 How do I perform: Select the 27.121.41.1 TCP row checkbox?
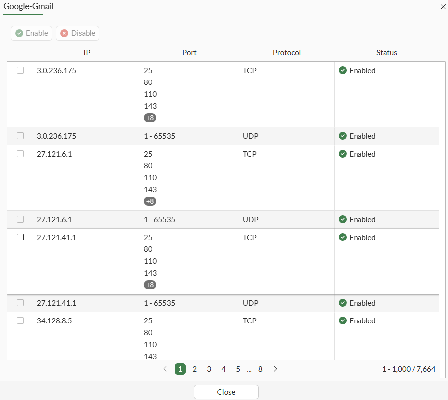coord(20,237)
